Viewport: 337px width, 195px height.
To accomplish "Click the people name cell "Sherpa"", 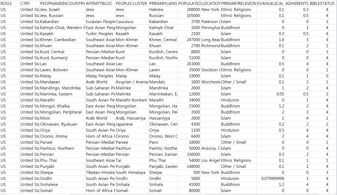I will [x=62, y=173].
